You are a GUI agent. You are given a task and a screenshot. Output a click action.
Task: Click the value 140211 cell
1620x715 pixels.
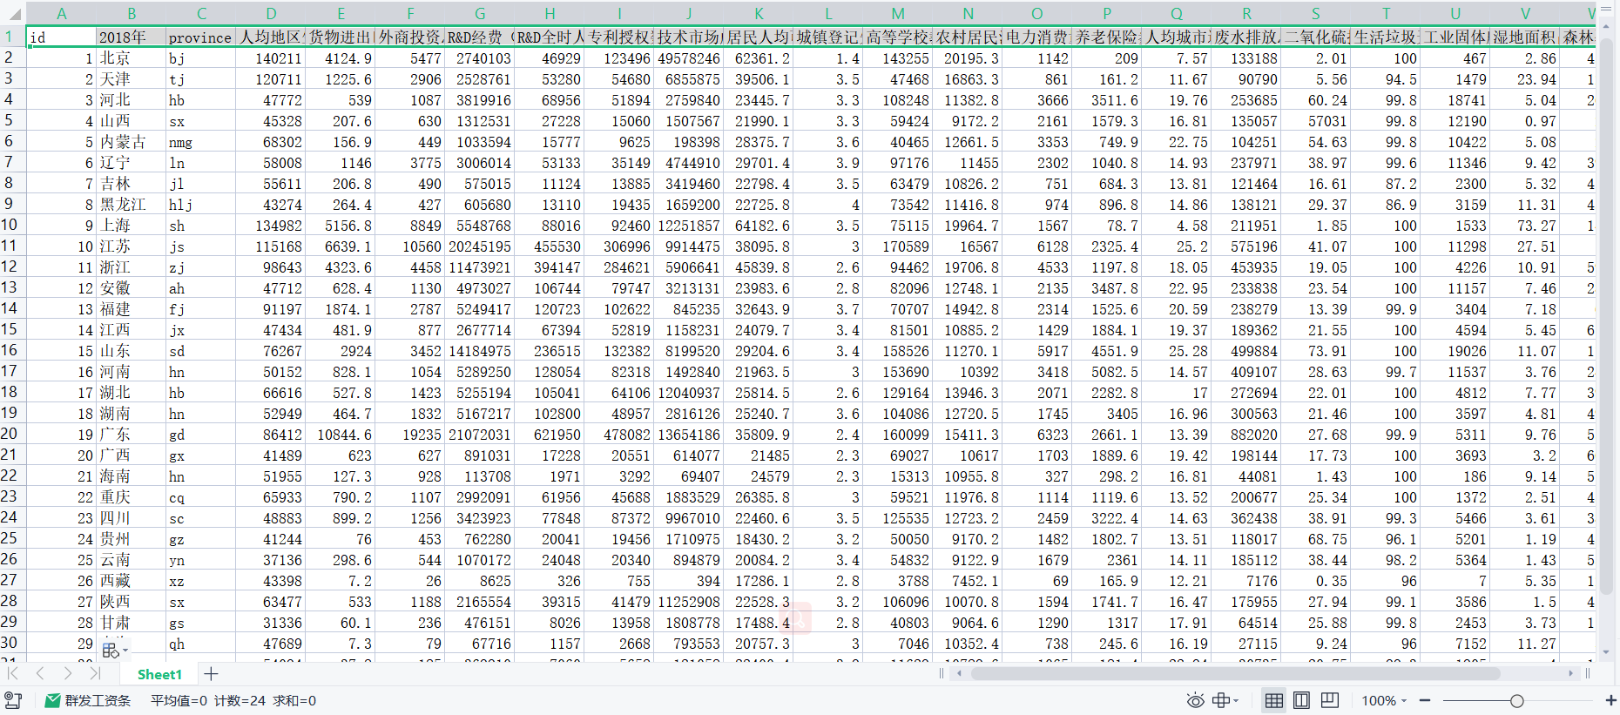click(271, 58)
